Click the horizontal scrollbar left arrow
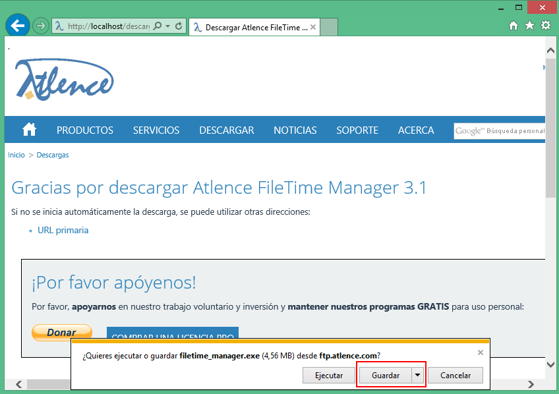Screen dimensions: 559x394 tap(19, 384)
